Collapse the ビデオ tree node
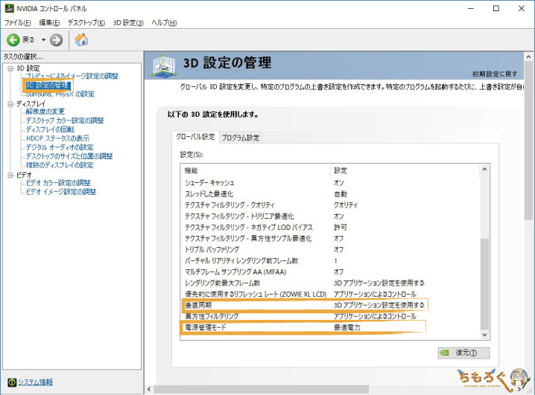Image resolution: width=535 pixels, height=395 pixels. pos(10,175)
